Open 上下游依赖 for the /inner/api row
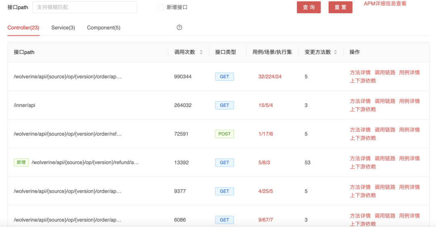436x227 pixels. (363, 109)
